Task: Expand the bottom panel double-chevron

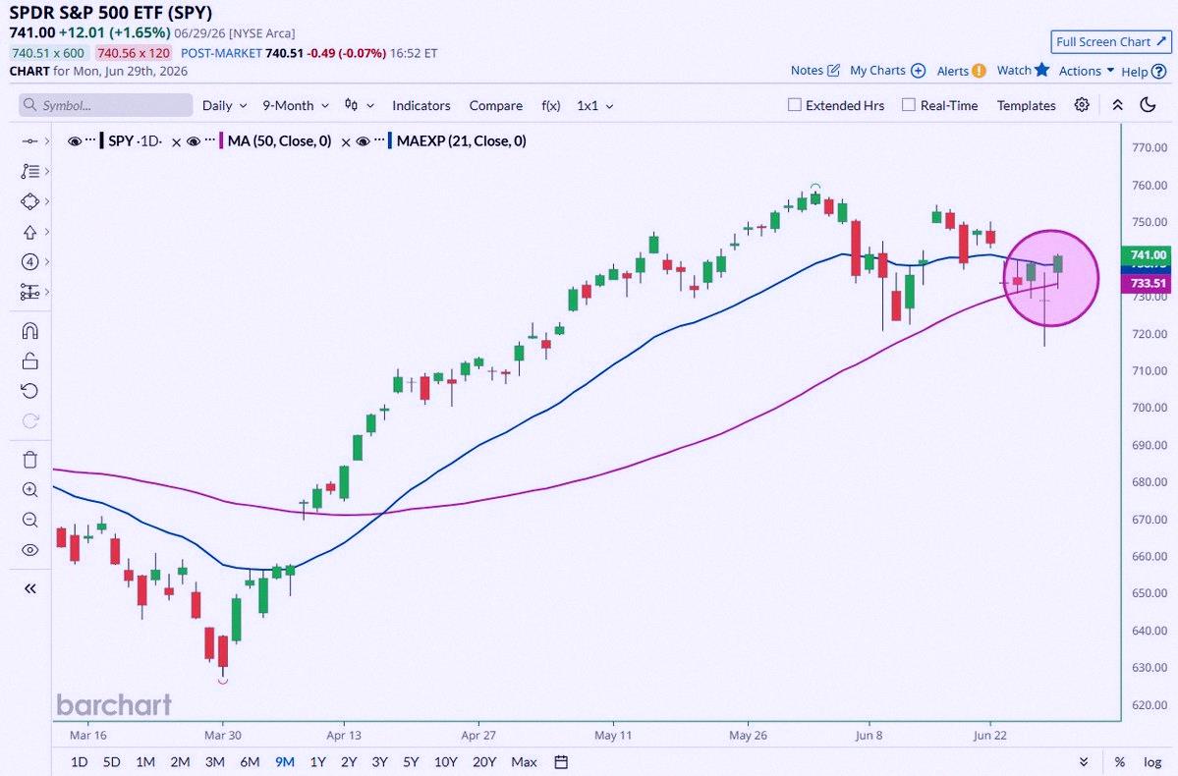Action: (x=1084, y=761)
